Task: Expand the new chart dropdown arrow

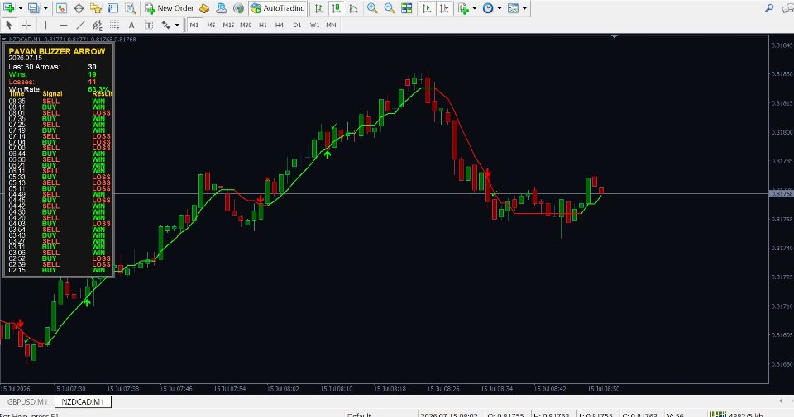Action: click(20, 8)
